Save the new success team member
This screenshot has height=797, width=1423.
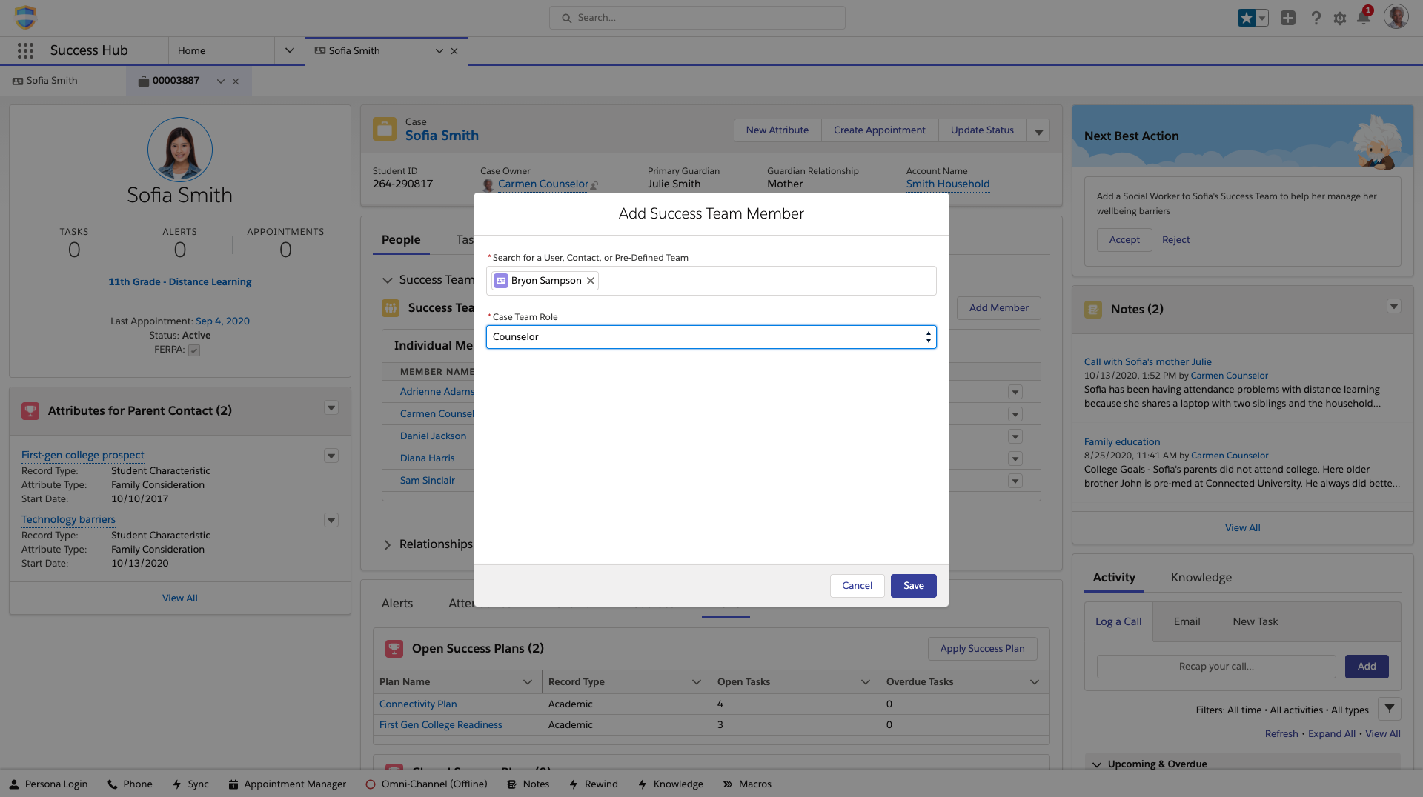point(913,586)
